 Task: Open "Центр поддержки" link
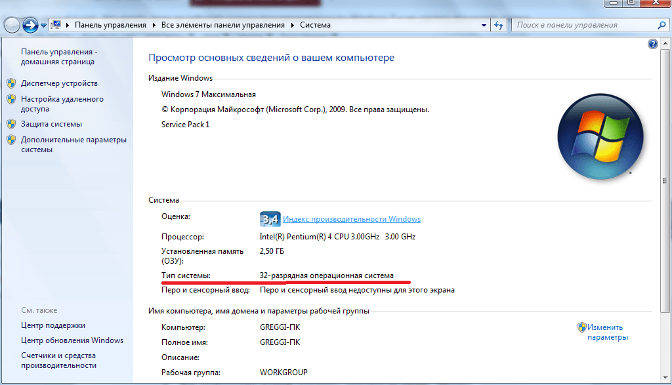(53, 325)
